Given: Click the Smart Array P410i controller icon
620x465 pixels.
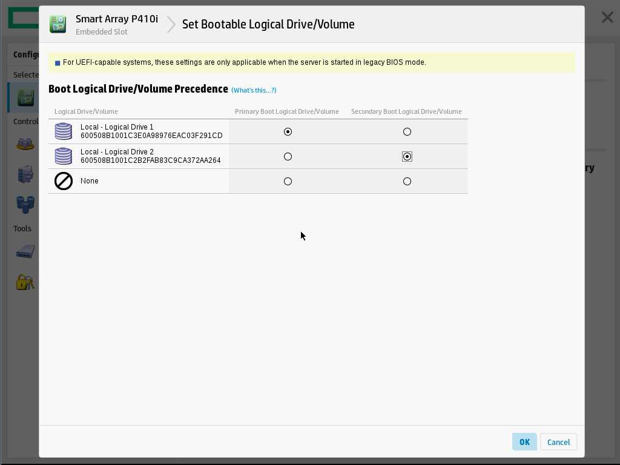Looking at the screenshot, I should (x=58, y=24).
